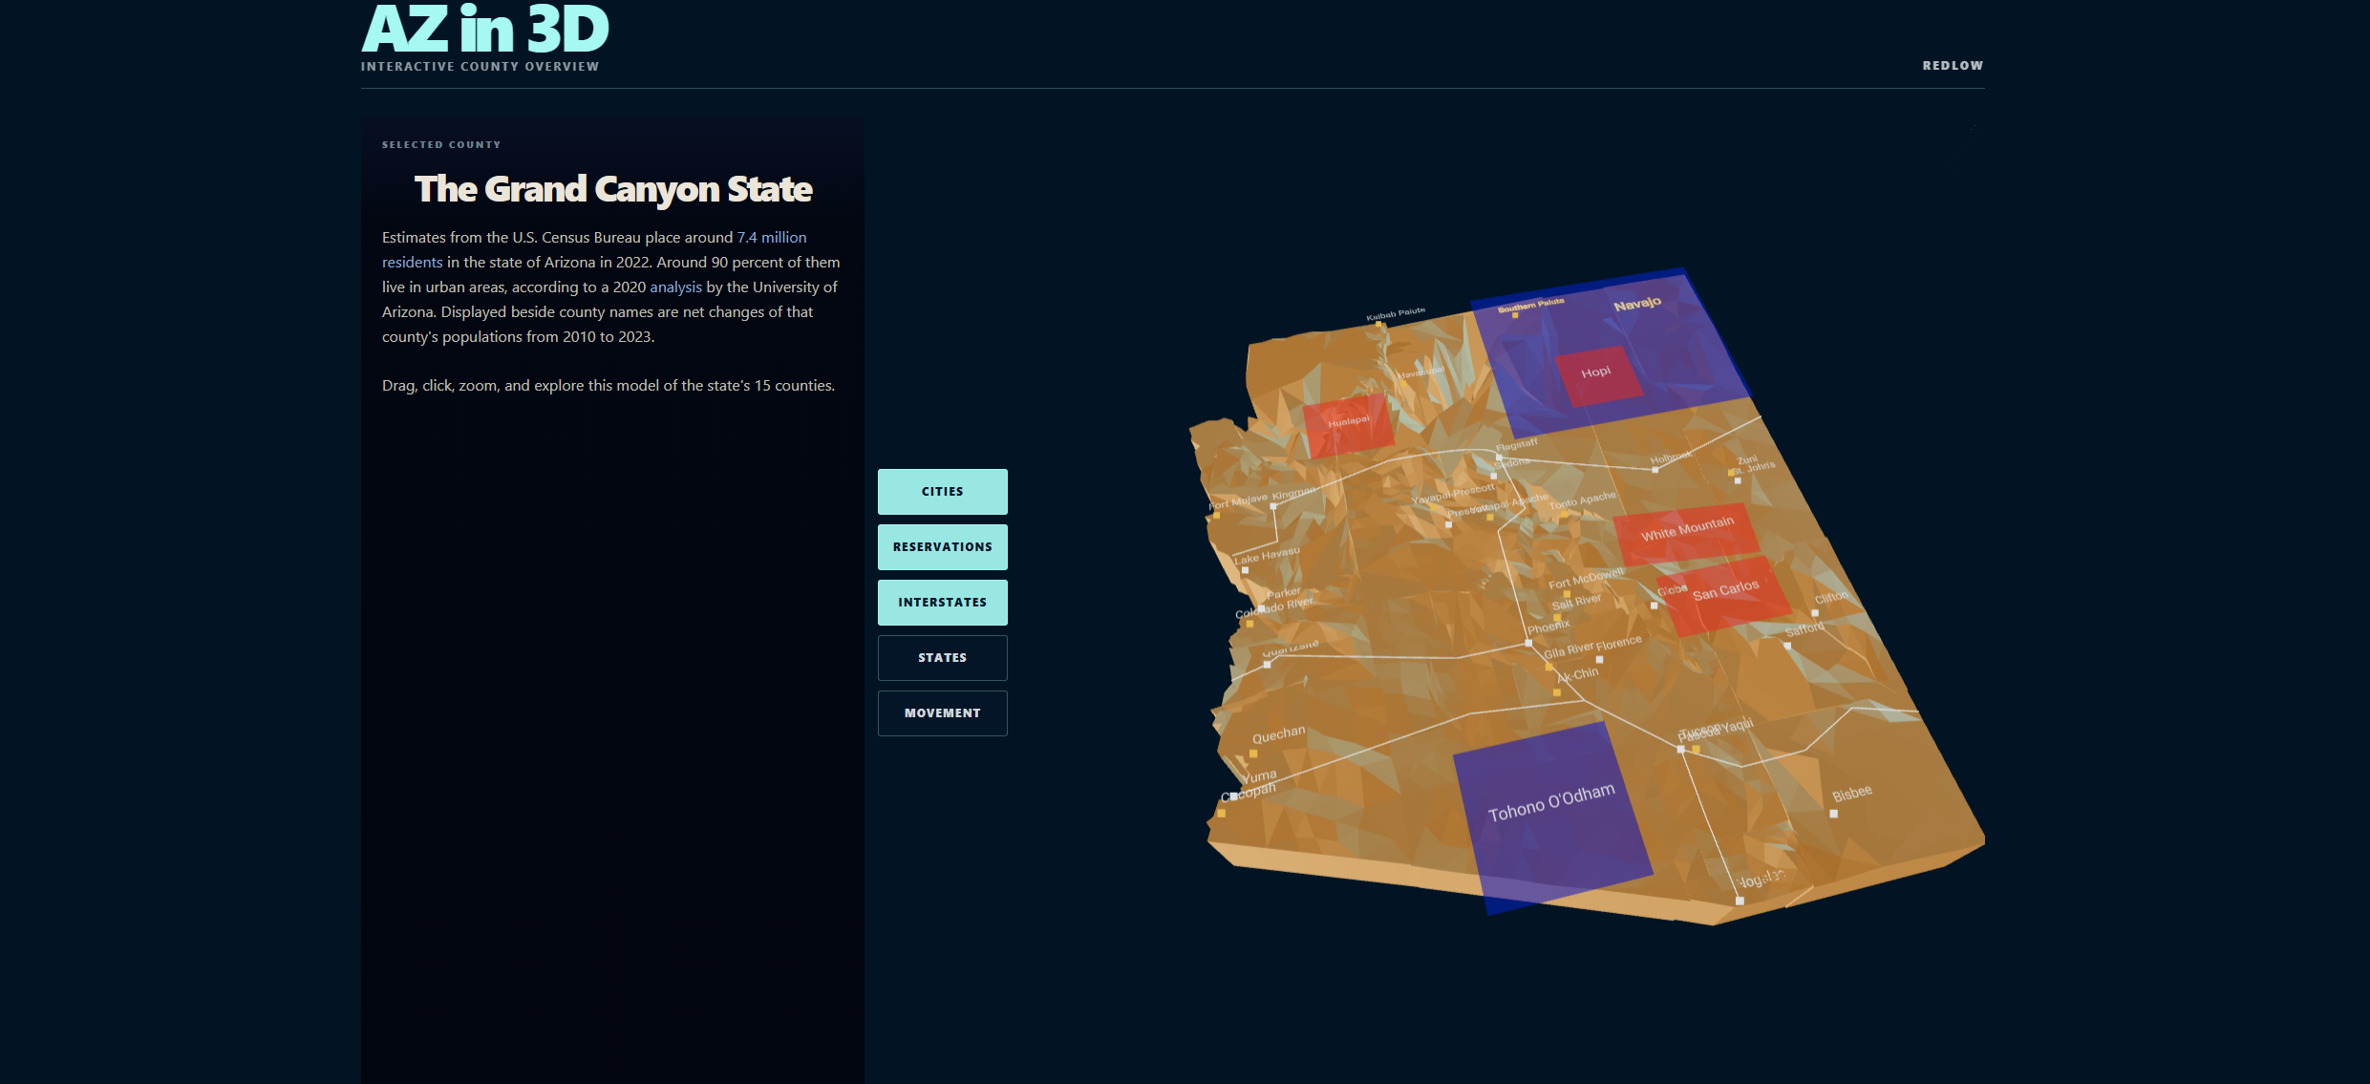2370x1084 pixels.
Task: Toggle the Cities layer button
Action: (942, 492)
